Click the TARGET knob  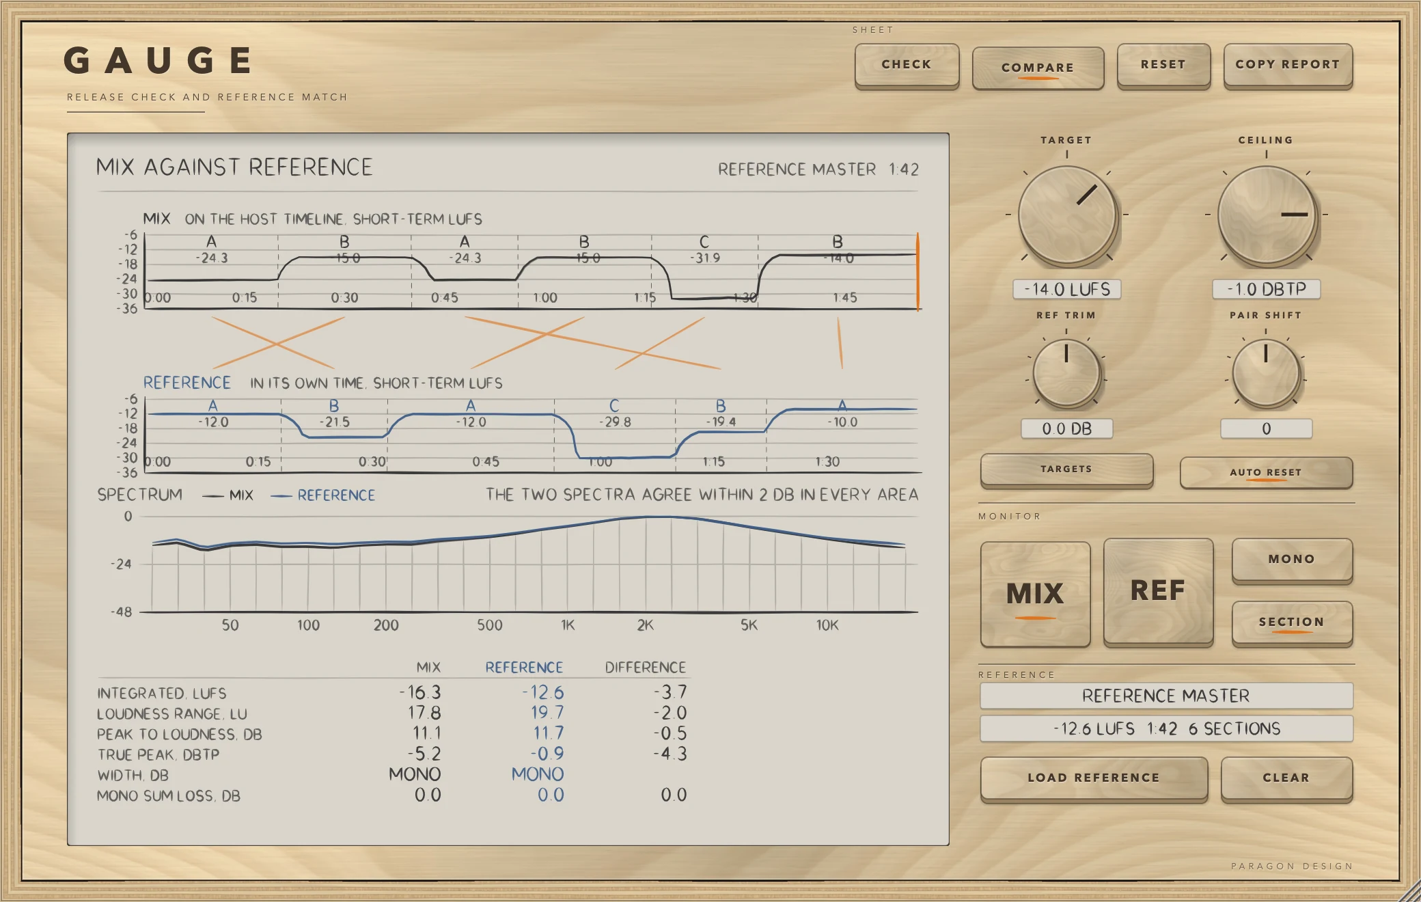click(1067, 215)
